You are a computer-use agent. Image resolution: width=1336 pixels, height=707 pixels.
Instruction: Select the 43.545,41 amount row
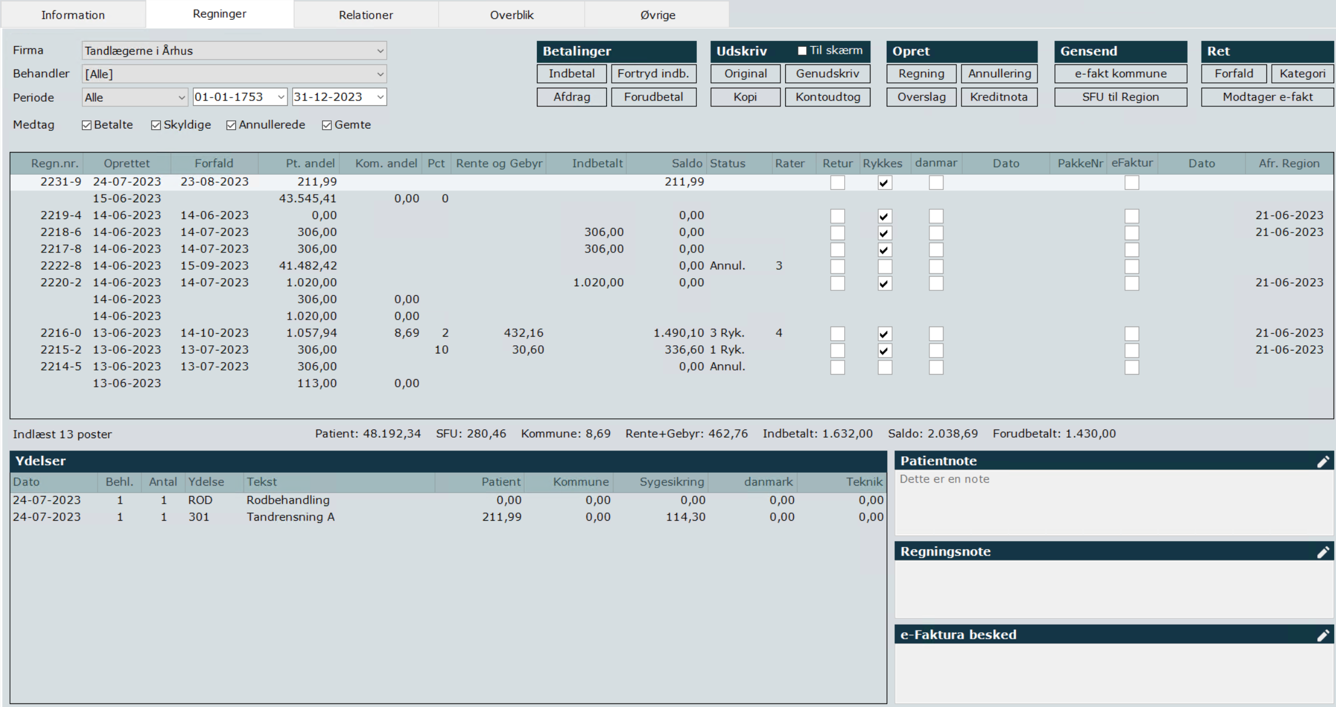(672, 199)
